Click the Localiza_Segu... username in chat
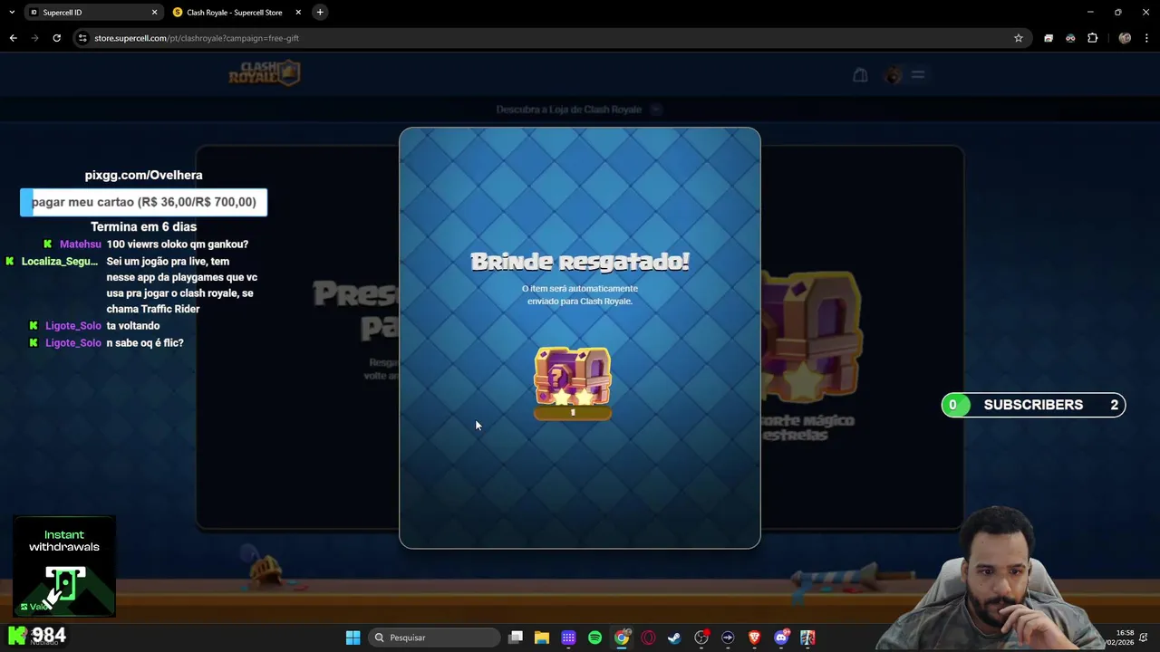The width and height of the screenshot is (1160, 652). point(60,261)
